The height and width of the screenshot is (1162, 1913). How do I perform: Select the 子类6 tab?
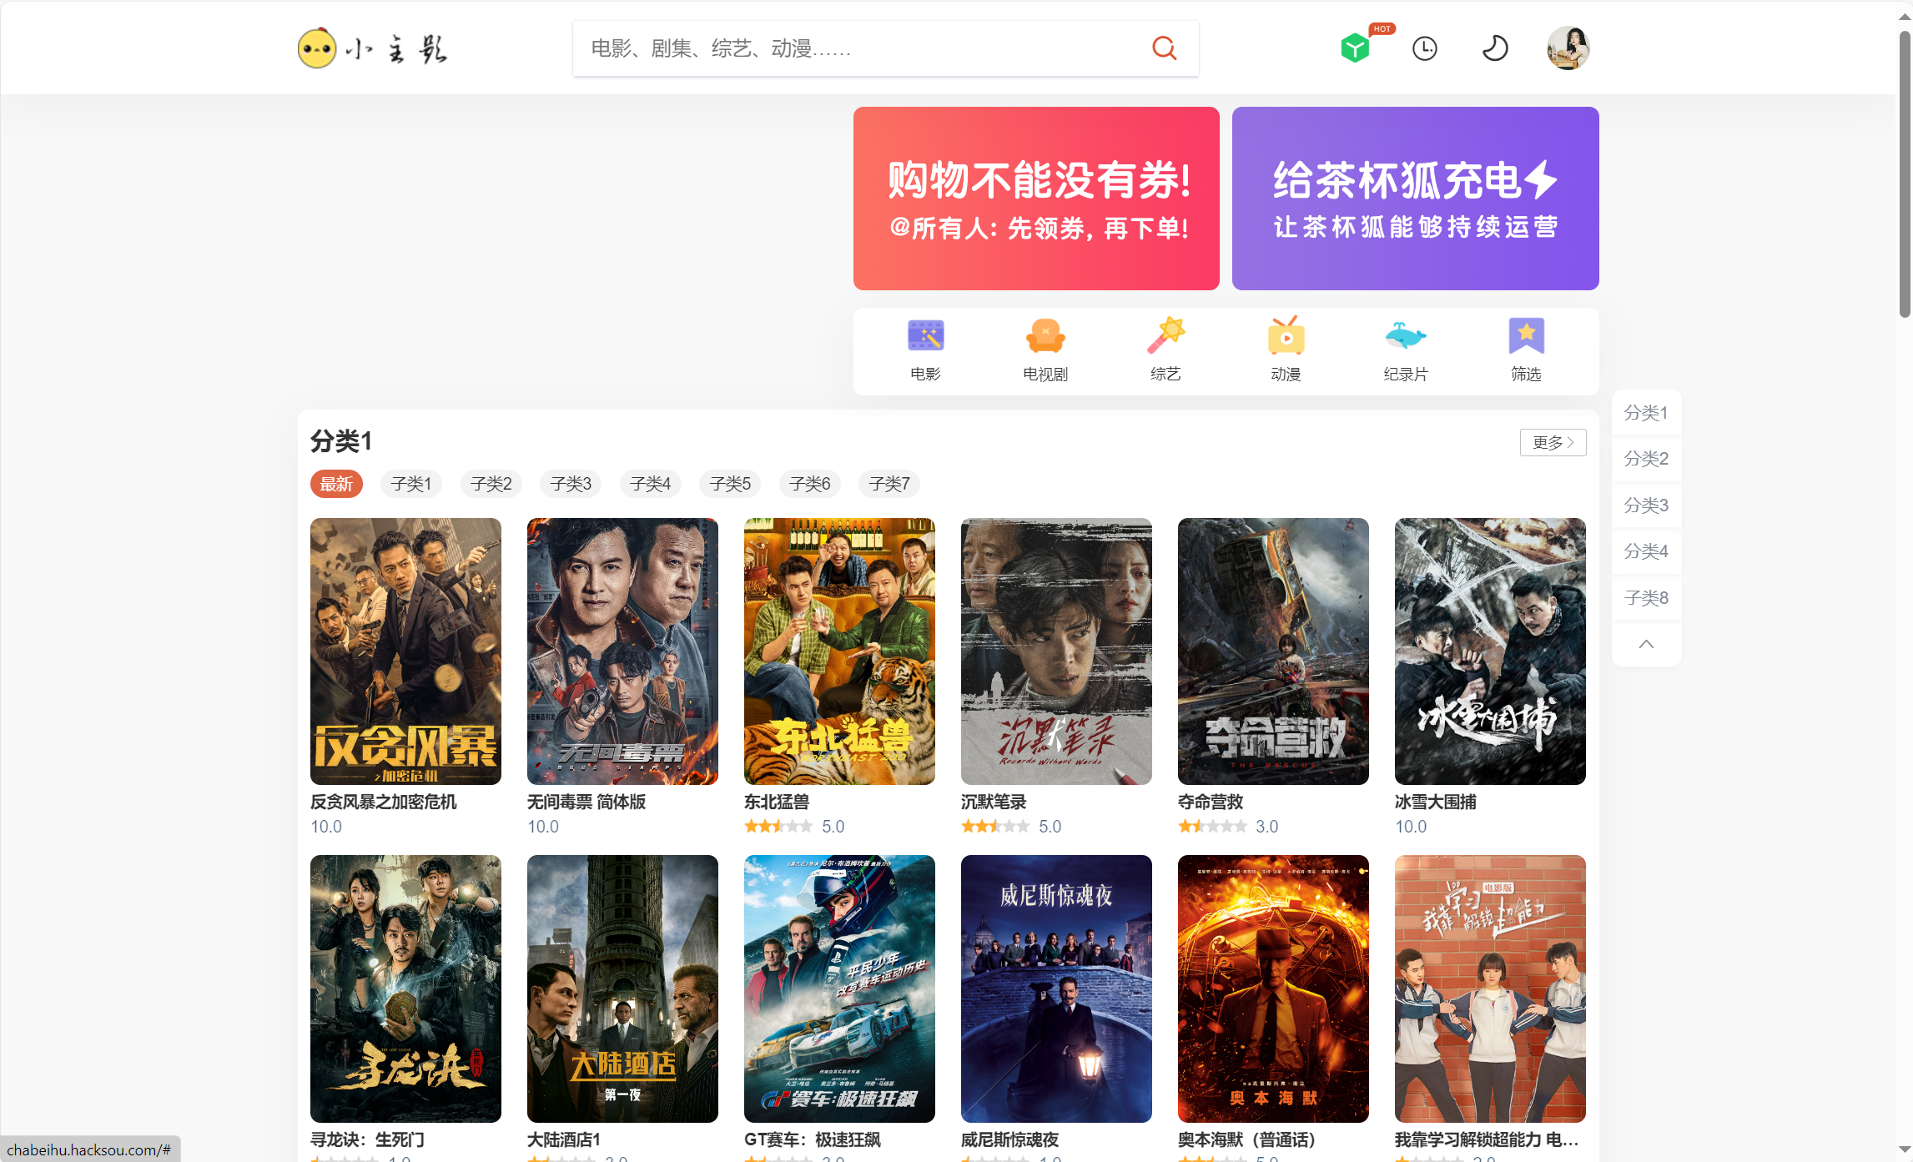pyautogui.click(x=810, y=484)
